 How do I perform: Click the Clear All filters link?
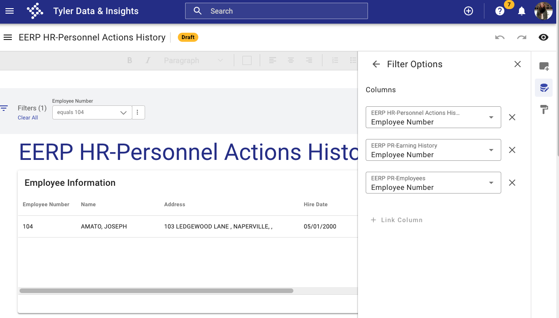[28, 118]
